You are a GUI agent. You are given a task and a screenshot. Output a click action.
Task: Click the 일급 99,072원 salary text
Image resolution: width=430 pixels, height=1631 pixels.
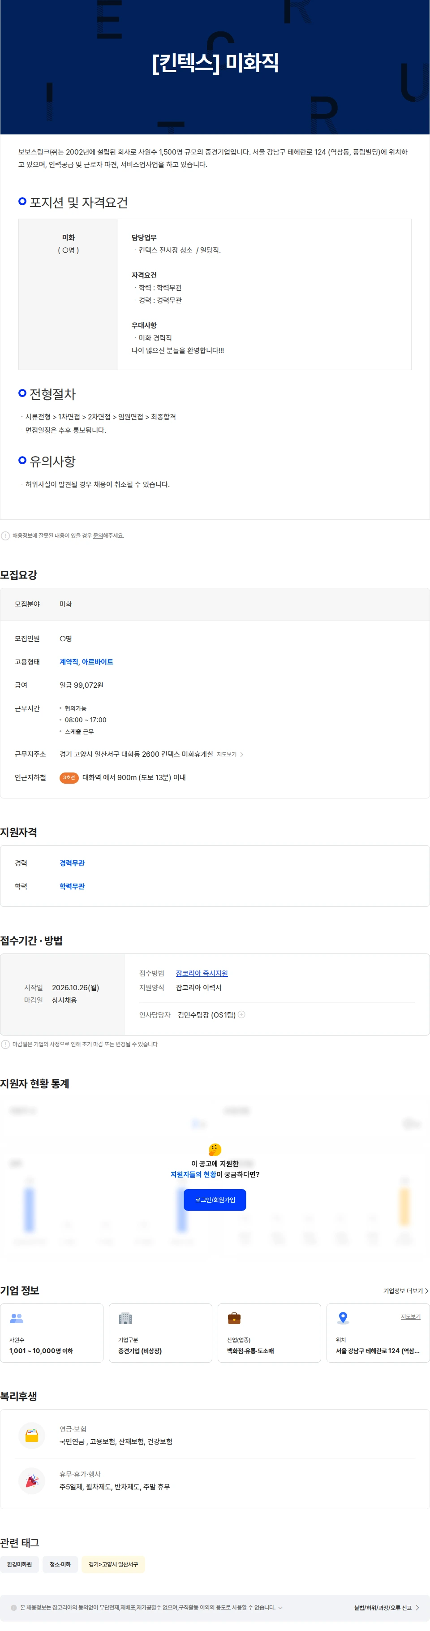click(81, 685)
